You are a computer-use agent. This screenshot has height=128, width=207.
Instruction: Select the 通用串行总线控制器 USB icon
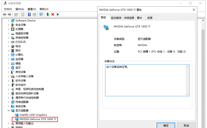13,98
